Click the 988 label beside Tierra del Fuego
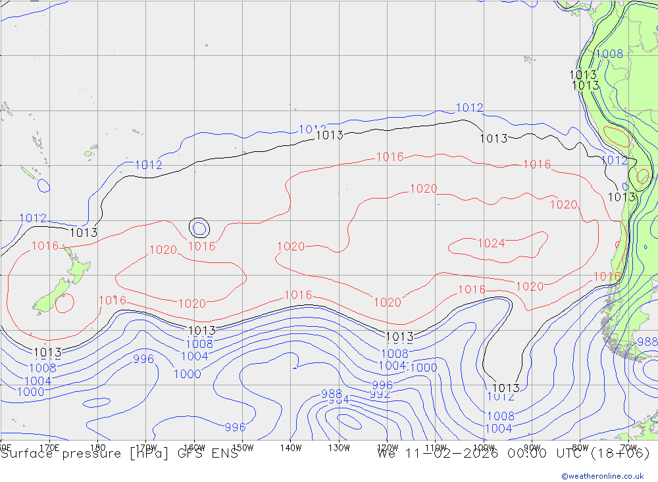This screenshot has width=658, height=482. click(647, 341)
